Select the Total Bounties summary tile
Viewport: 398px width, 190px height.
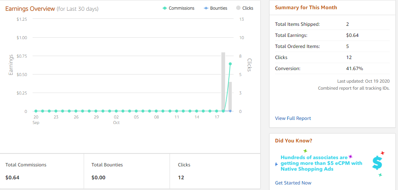tap(127, 171)
